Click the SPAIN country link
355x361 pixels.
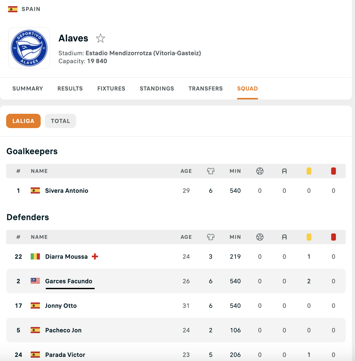(31, 9)
